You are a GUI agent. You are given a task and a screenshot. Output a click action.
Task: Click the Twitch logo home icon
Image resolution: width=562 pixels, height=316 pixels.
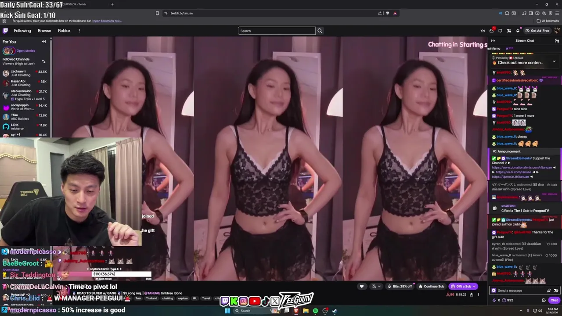5,31
